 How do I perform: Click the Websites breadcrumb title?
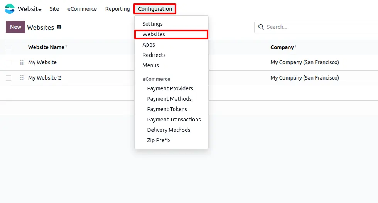click(40, 27)
